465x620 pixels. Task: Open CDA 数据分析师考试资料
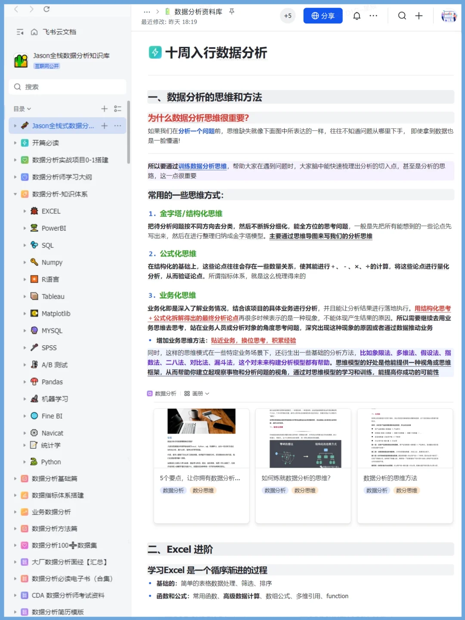pyautogui.click(x=68, y=595)
